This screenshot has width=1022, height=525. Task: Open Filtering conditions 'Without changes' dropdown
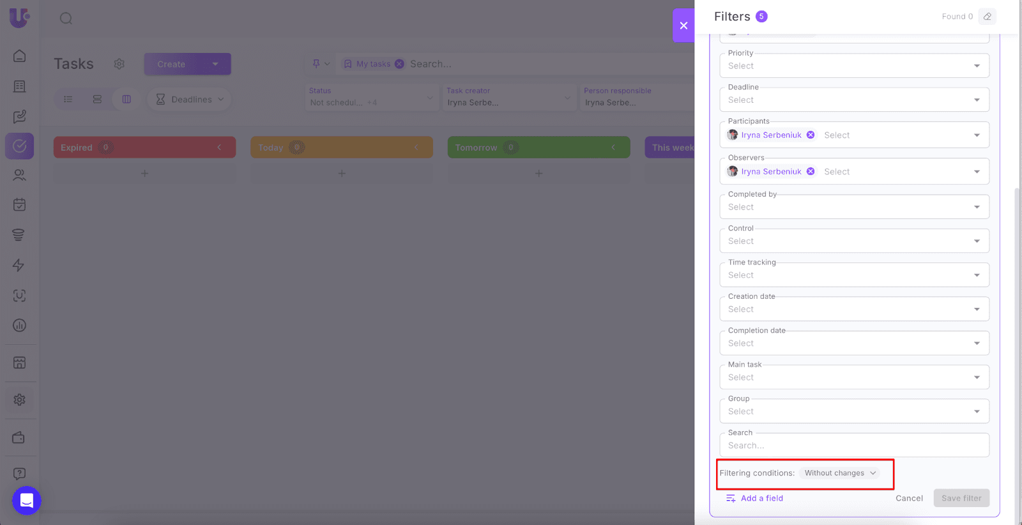point(839,473)
